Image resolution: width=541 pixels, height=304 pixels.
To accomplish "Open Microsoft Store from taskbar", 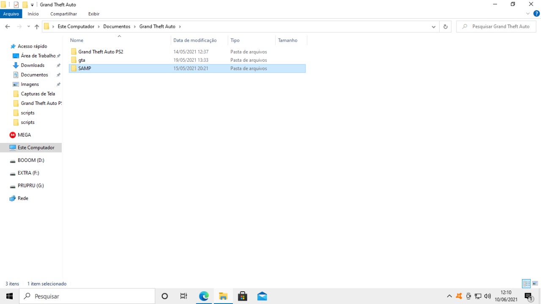I will [243, 296].
